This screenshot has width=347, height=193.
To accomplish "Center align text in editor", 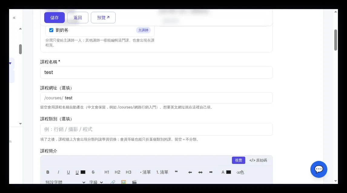I will pyautogui.click(x=200, y=172).
